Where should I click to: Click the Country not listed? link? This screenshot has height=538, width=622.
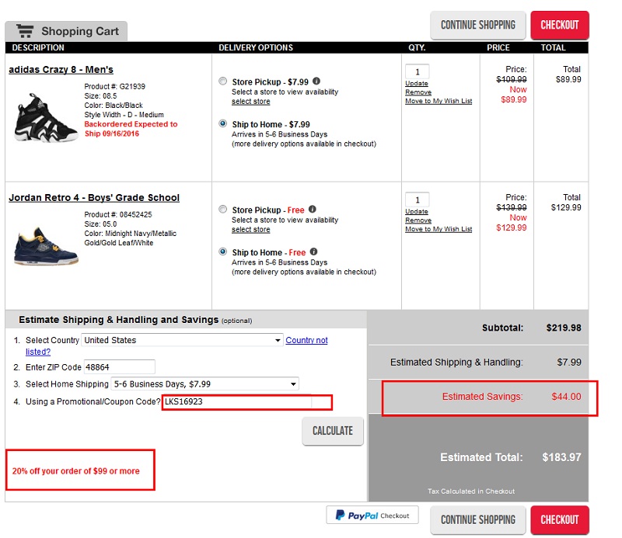(306, 340)
